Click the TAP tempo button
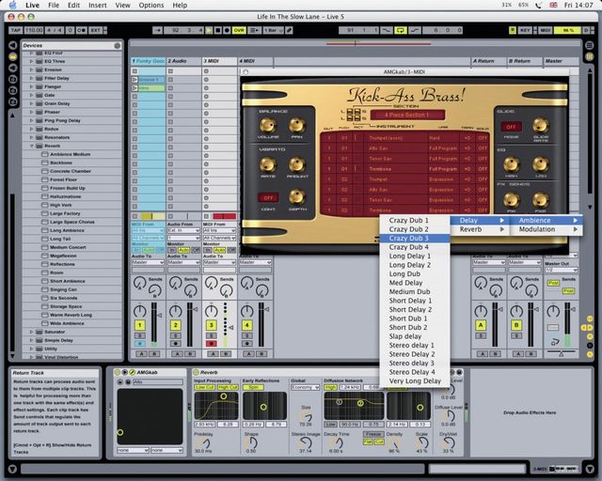 click(x=16, y=30)
